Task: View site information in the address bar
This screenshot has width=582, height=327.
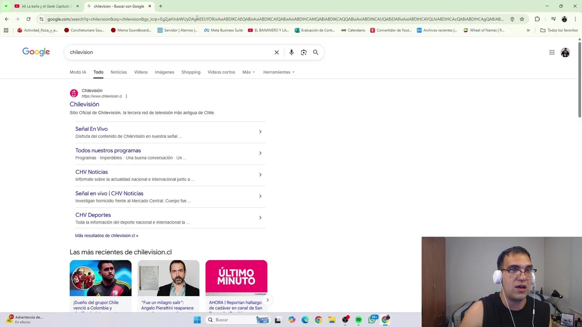Action: (x=41, y=19)
